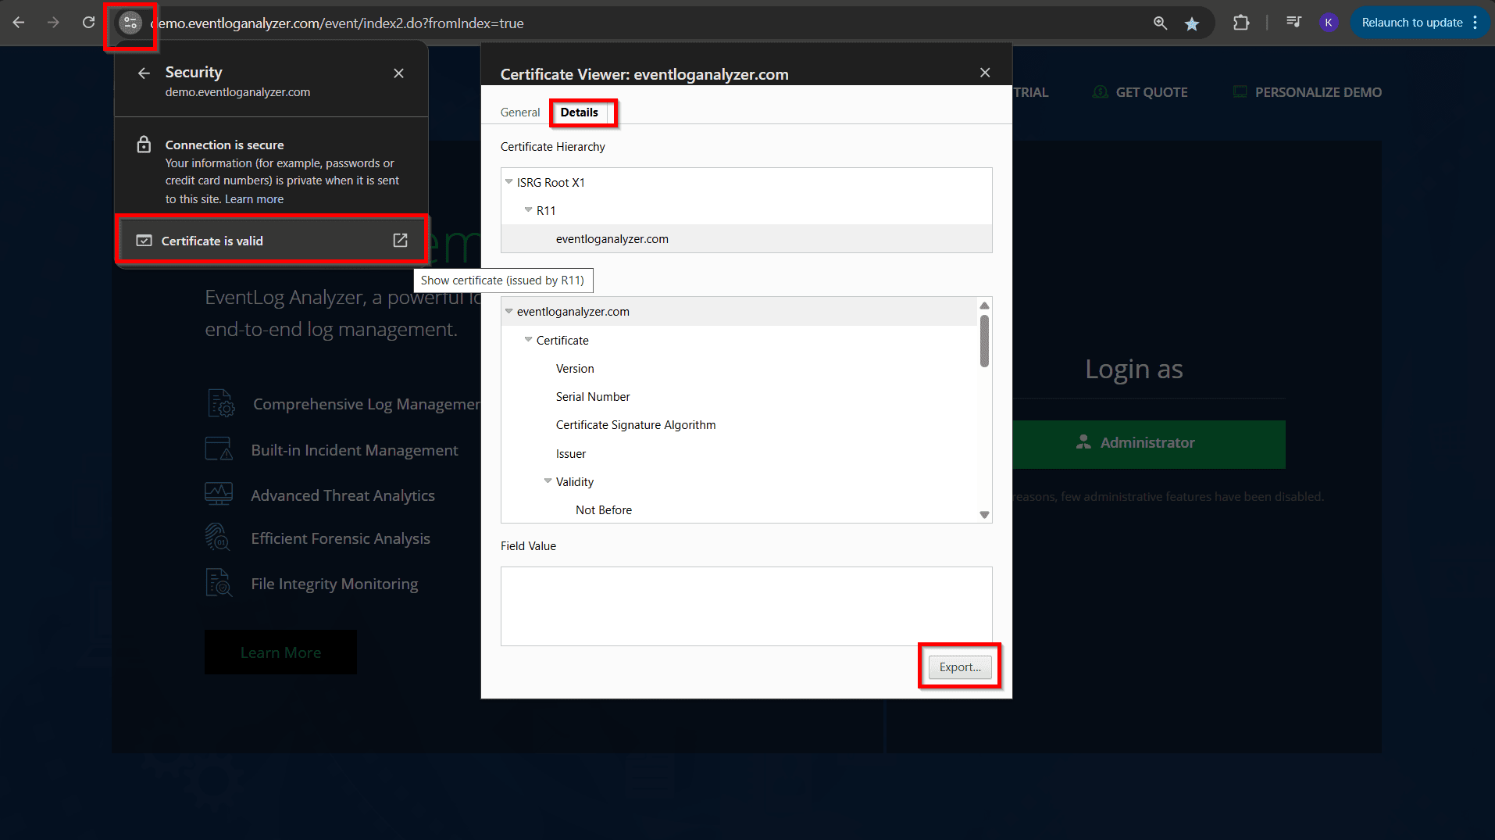Click the Export button
Screen dimensions: 1495x840
(960, 667)
